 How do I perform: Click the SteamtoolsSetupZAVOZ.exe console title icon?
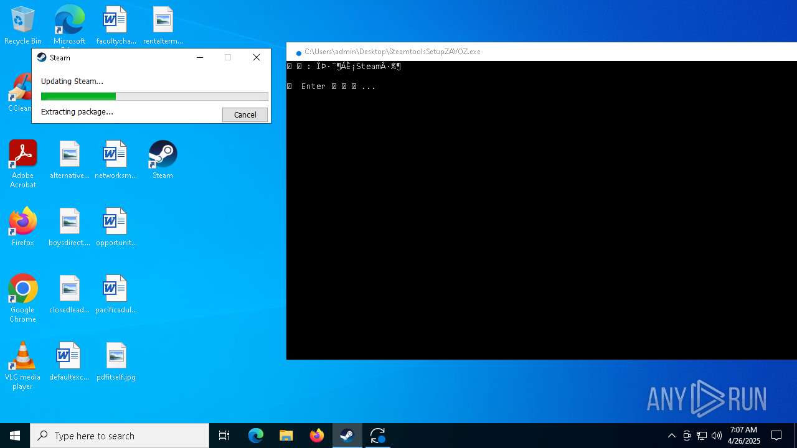(x=299, y=53)
